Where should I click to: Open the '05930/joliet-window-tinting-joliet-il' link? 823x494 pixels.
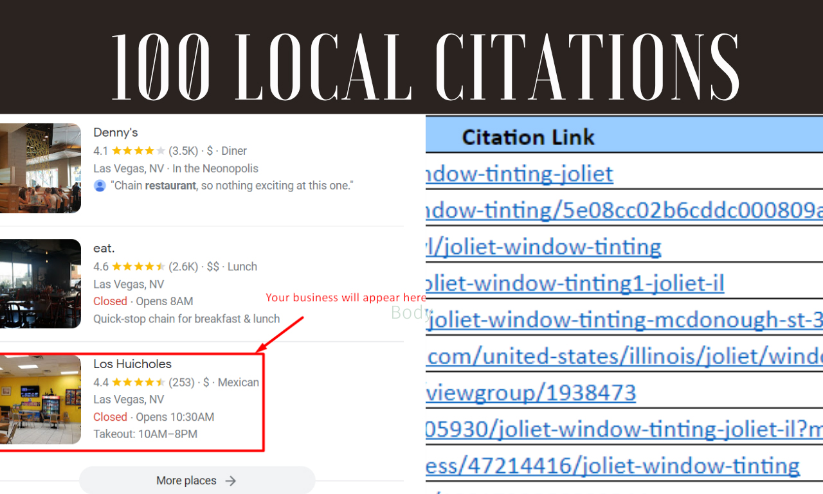tap(624, 429)
